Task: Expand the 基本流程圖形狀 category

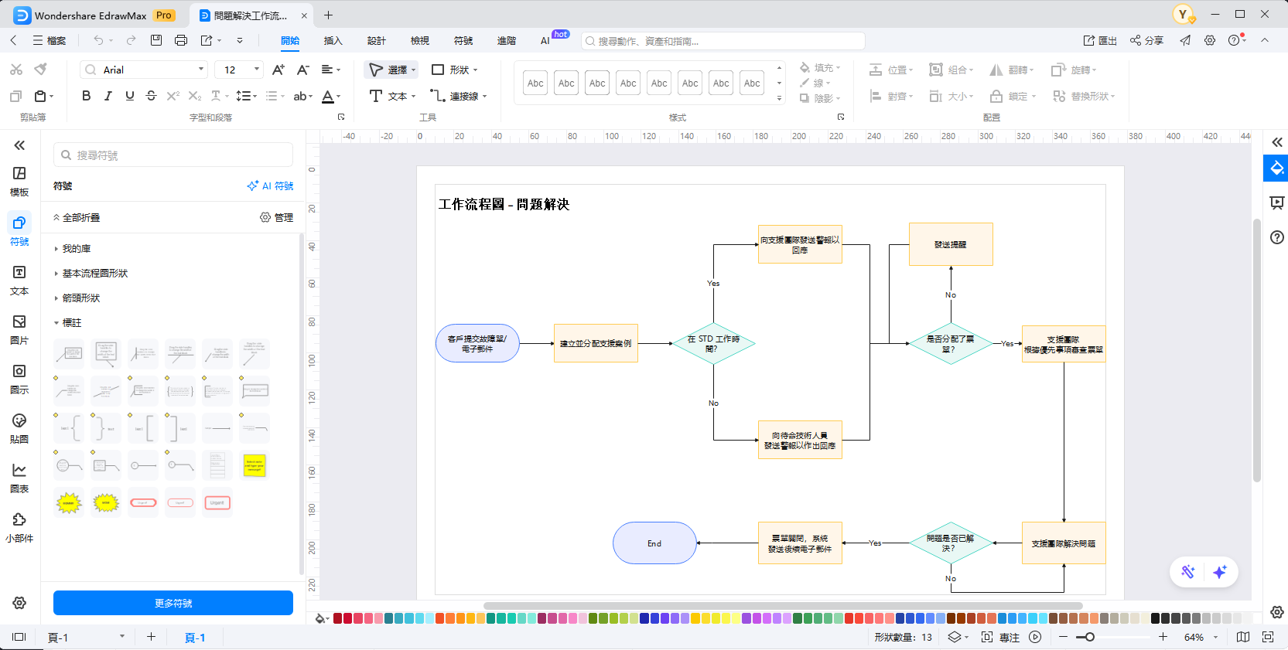Action: [x=95, y=274]
